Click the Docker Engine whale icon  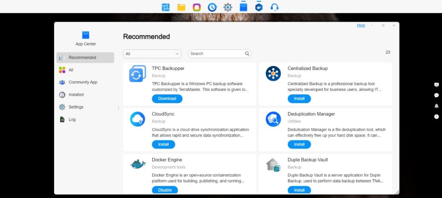(x=138, y=164)
